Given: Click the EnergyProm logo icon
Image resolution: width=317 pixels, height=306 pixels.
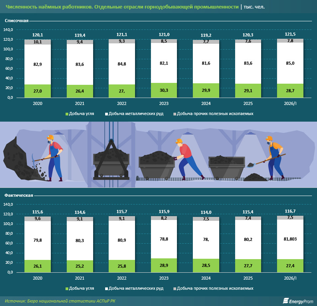Looking at the screenshot, I should [286, 301].
